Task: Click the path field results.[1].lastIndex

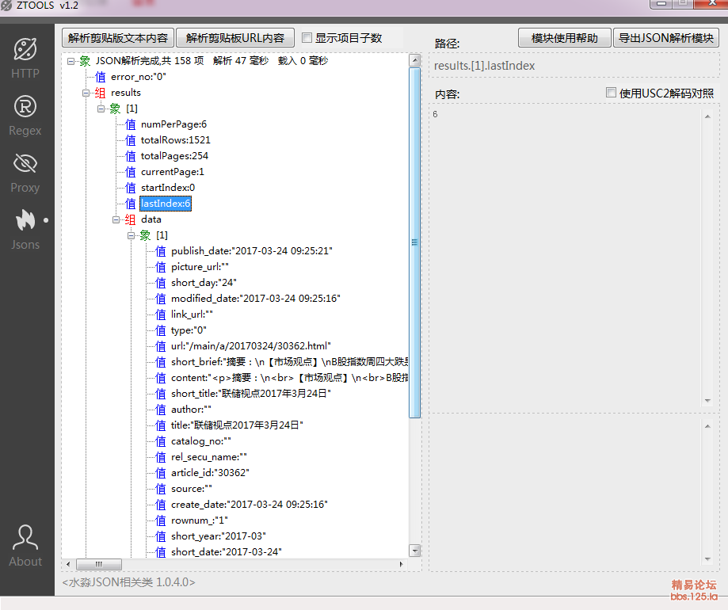Action: [x=574, y=66]
